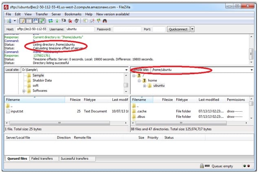Image resolution: width=259 pixels, height=174 pixels.
Task: Open directory listing filters icon
Action: coord(85,21)
